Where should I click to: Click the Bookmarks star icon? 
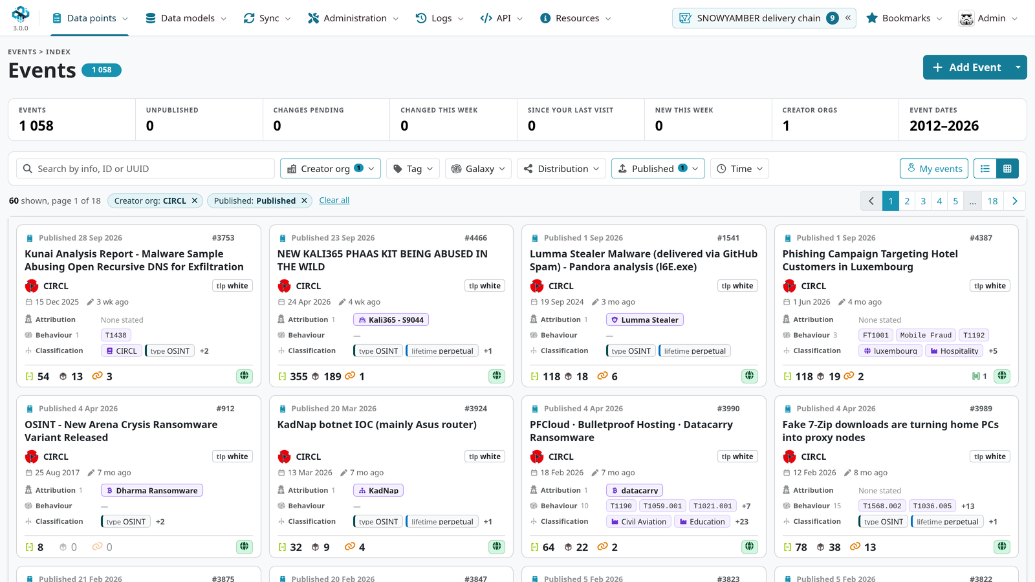pyautogui.click(x=872, y=18)
